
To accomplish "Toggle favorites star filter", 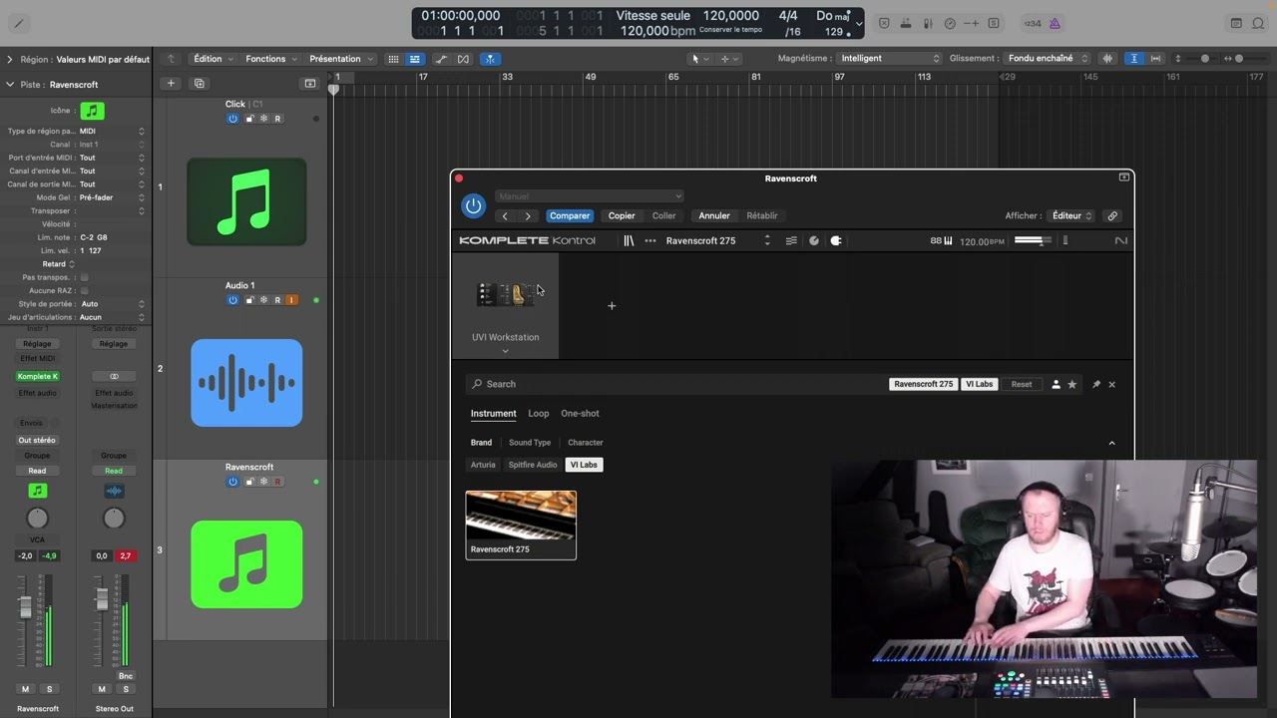I will [x=1072, y=384].
